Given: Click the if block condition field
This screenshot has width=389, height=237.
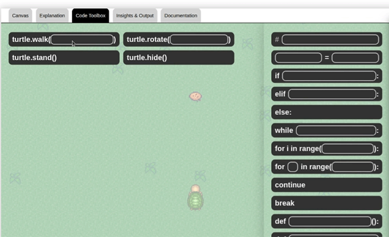Looking at the screenshot, I should coord(329,76).
